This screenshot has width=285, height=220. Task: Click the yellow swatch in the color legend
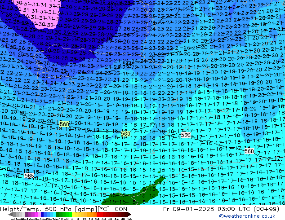[73, 215]
